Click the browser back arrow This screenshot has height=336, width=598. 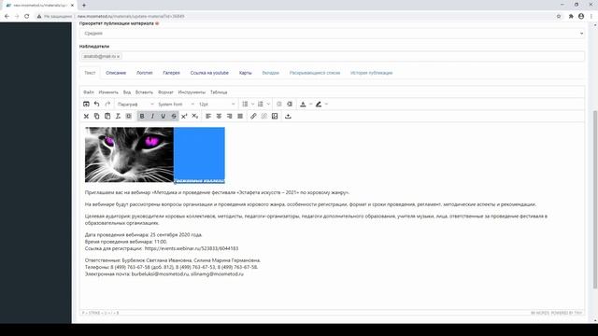click(7, 17)
